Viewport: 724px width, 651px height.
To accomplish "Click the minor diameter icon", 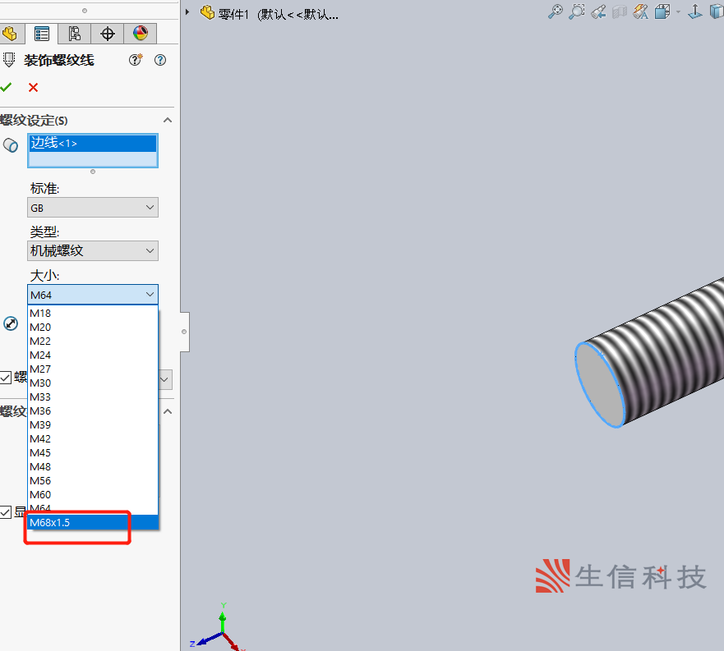I will pyautogui.click(x=11, y=323).
